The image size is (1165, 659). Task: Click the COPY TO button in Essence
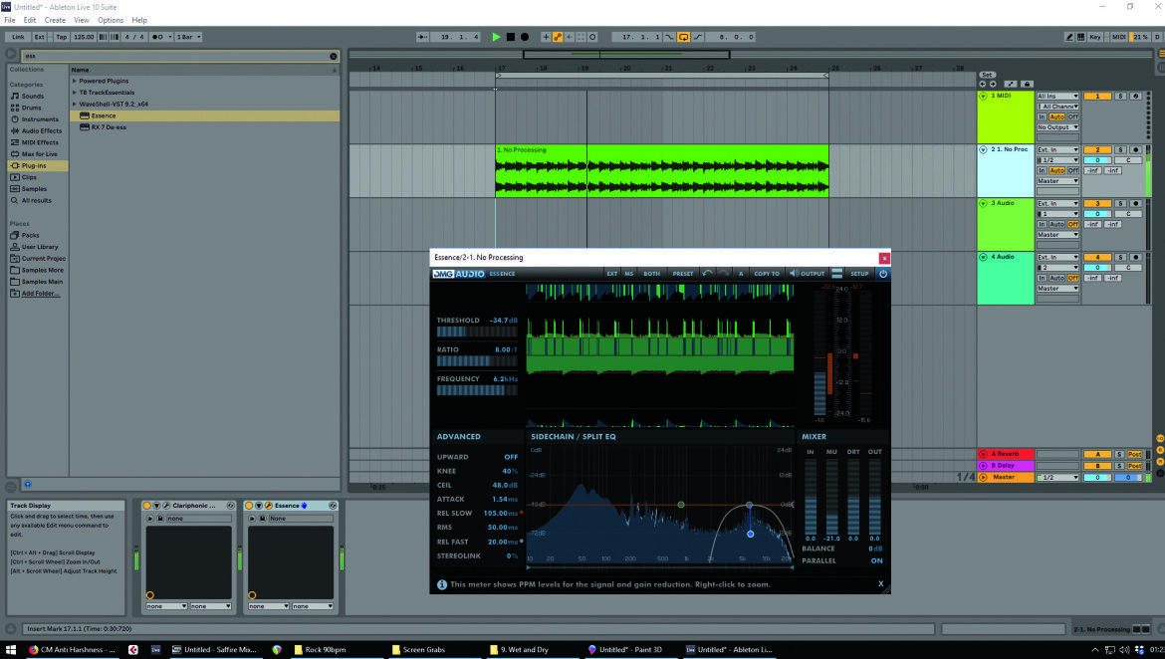coord(767,274)
